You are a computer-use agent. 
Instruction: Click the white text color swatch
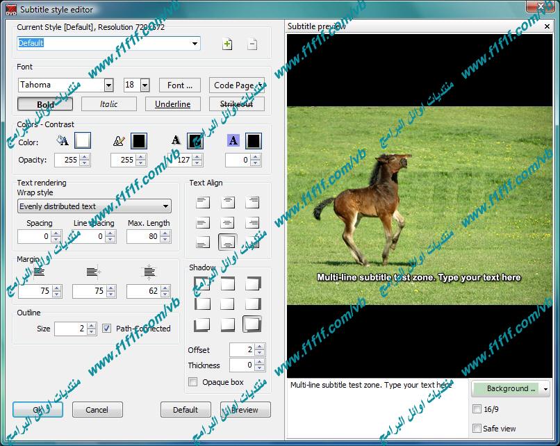(83, 141)
